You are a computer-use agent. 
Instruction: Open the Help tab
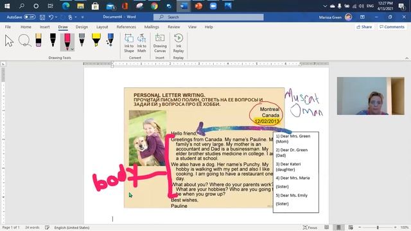point(209,27)
